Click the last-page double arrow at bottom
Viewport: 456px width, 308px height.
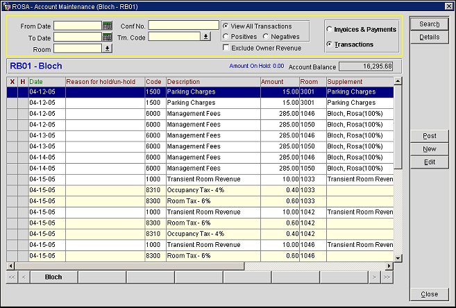(387, 277)
